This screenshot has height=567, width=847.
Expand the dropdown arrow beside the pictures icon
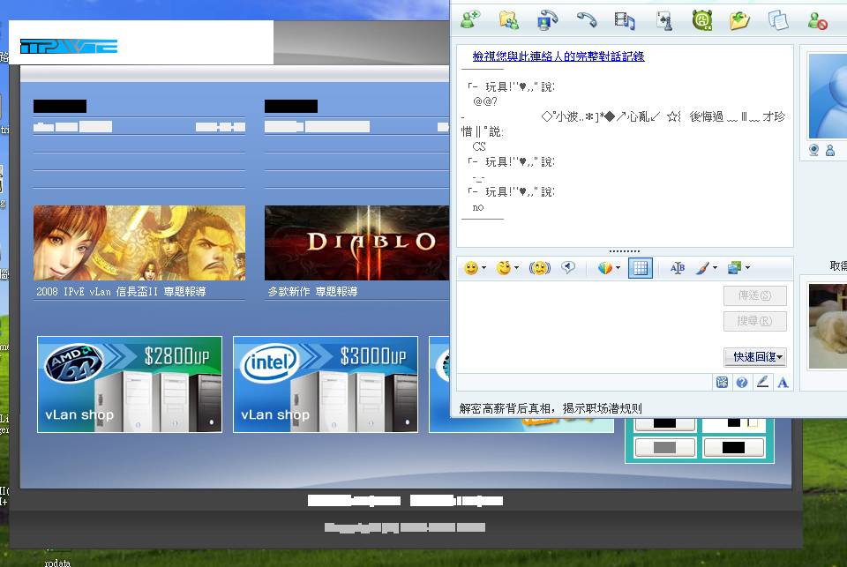point(747,268)
